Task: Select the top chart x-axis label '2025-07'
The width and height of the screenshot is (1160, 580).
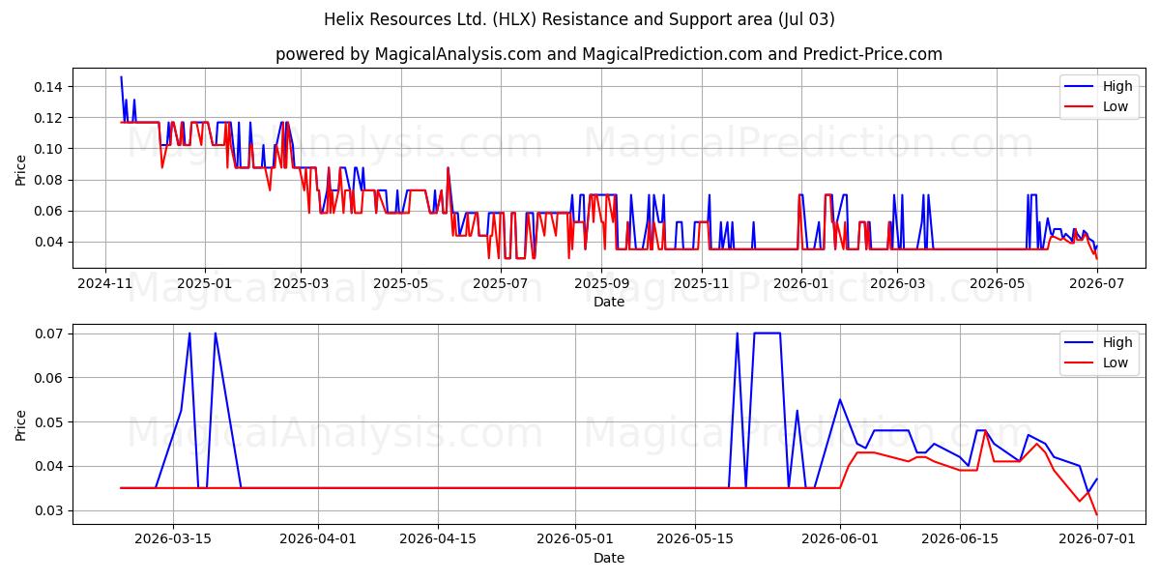Action: (501, 283)
